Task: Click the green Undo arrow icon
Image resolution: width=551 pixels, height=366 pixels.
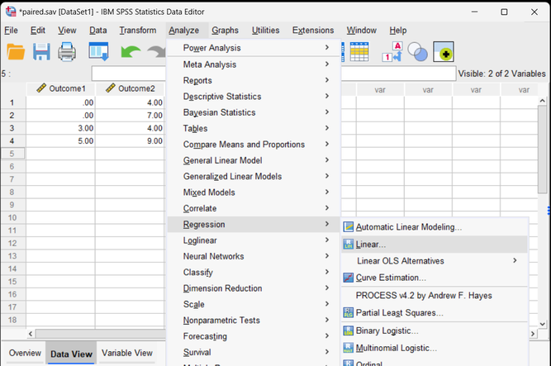Action: tap(131, 52)
